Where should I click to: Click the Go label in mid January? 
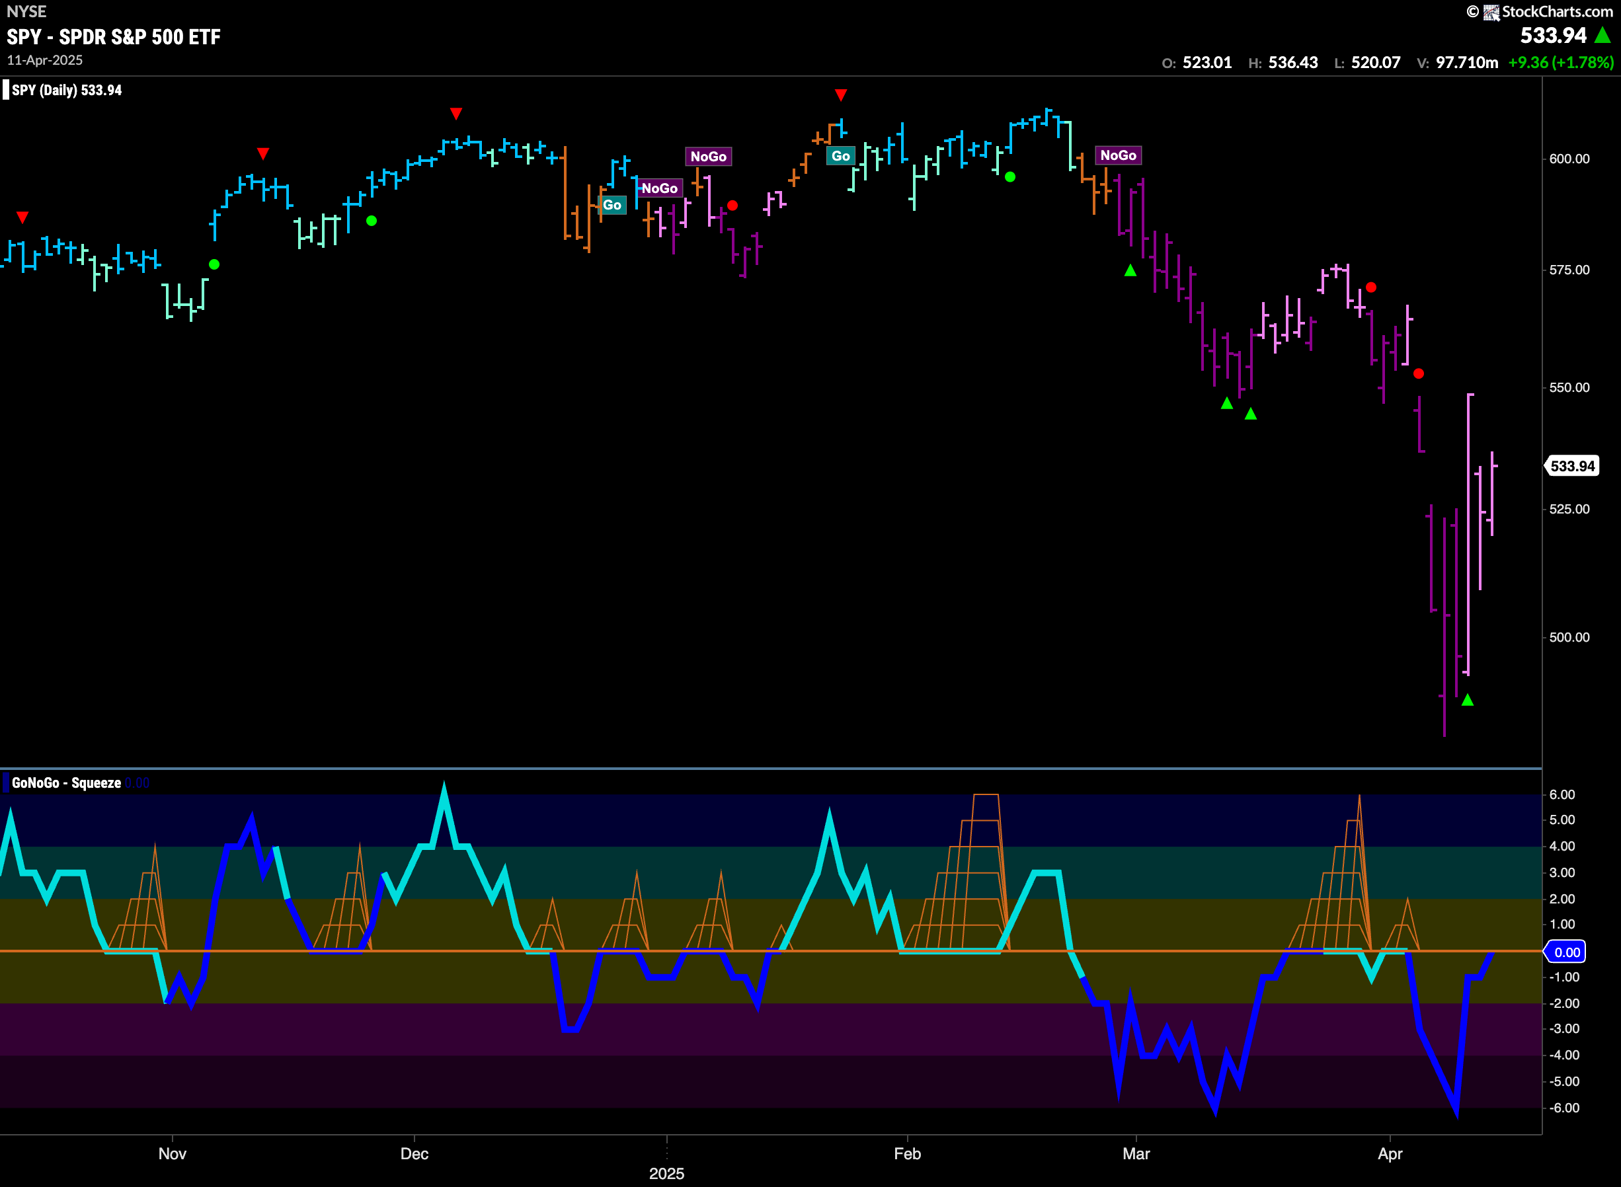(841, 156)
